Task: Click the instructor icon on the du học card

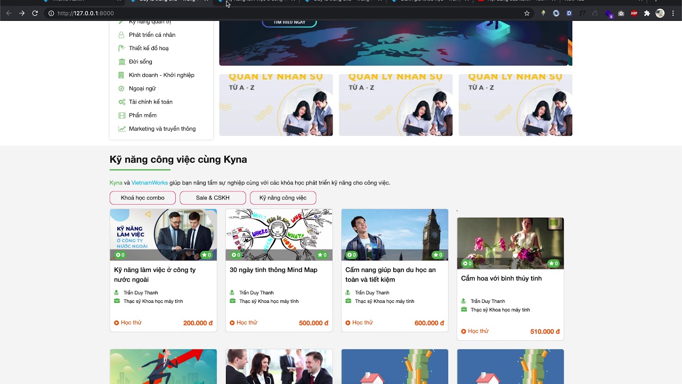Action: (x=348, y=293)
